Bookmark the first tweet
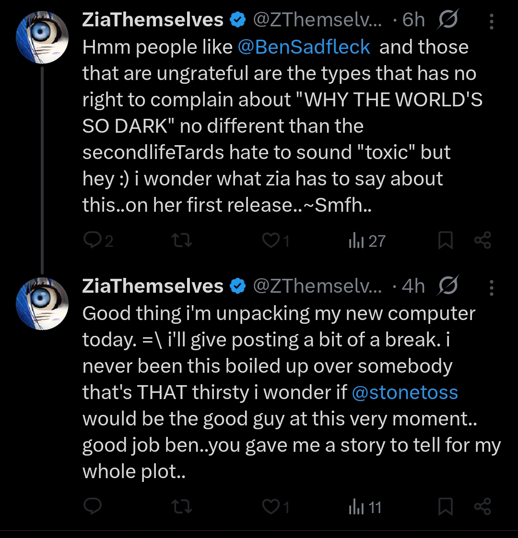518x538 pixels. pos(446,240)
